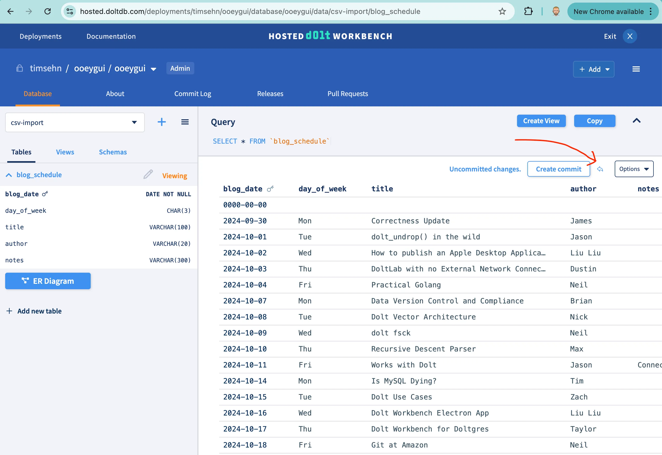Open the csv-import branch dropdown
The image size is (662, 455).
click(75, 122)
